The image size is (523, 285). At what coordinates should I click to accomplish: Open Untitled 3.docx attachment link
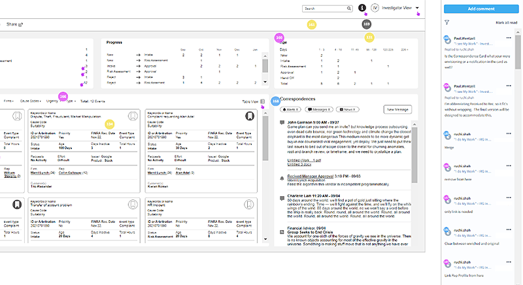click(x=299, y=164)
